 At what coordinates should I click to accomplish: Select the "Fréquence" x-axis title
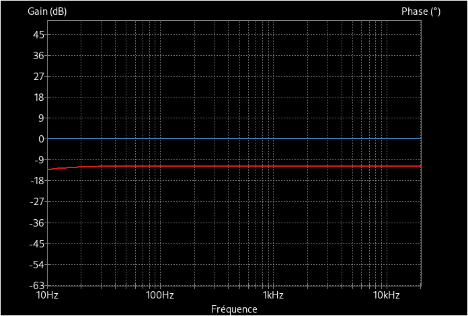234,309
